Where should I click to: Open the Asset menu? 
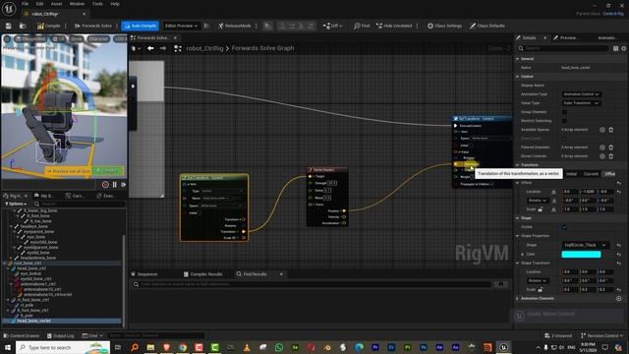click(56, 4)
